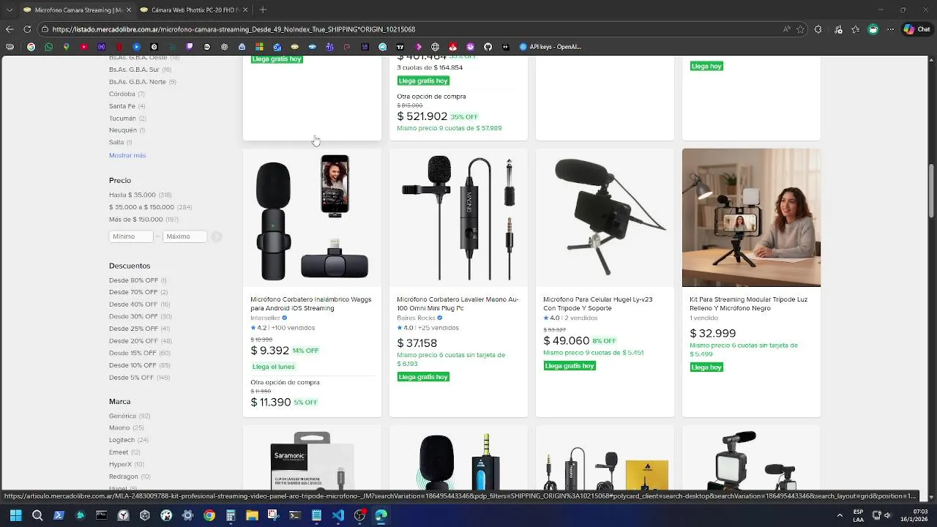Open title Micrófono Para Celular Hugel
937x527 pixels.
[597, 304]
